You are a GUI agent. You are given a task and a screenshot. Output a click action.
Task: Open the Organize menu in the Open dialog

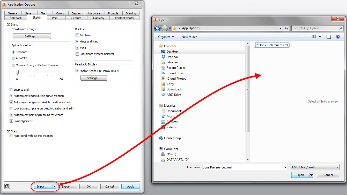pos(165,37)
